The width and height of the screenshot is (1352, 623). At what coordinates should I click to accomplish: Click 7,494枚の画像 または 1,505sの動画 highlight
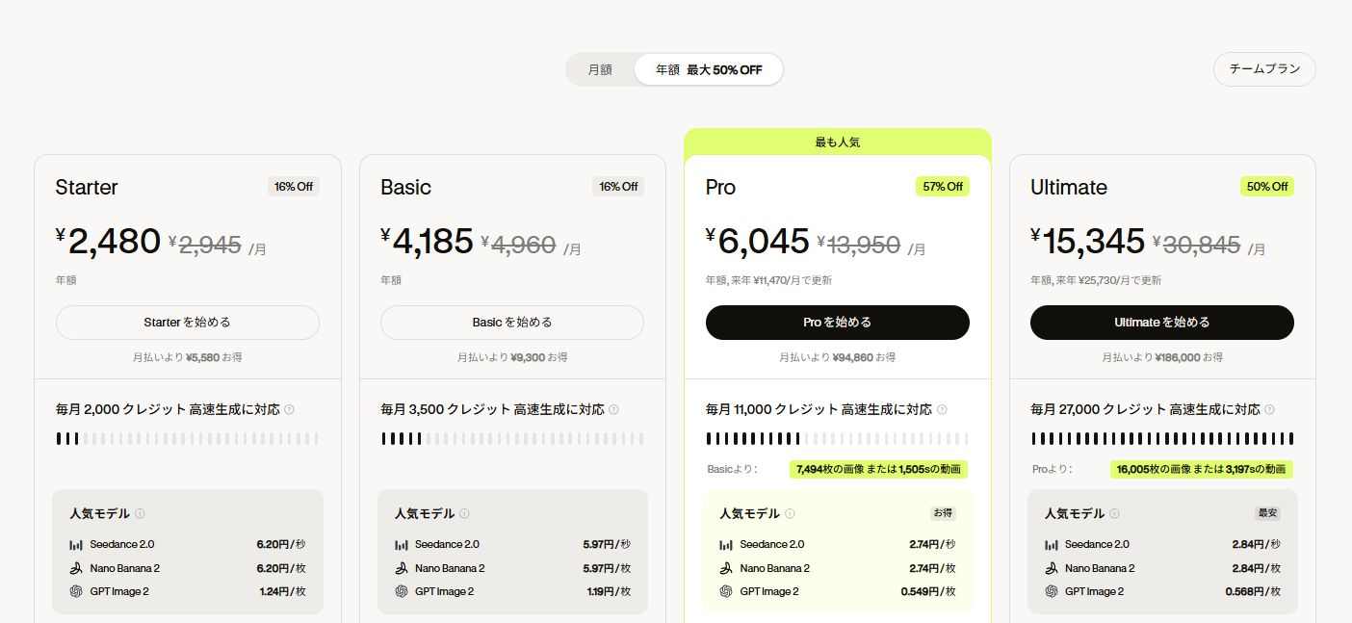[x=878, y=469]
